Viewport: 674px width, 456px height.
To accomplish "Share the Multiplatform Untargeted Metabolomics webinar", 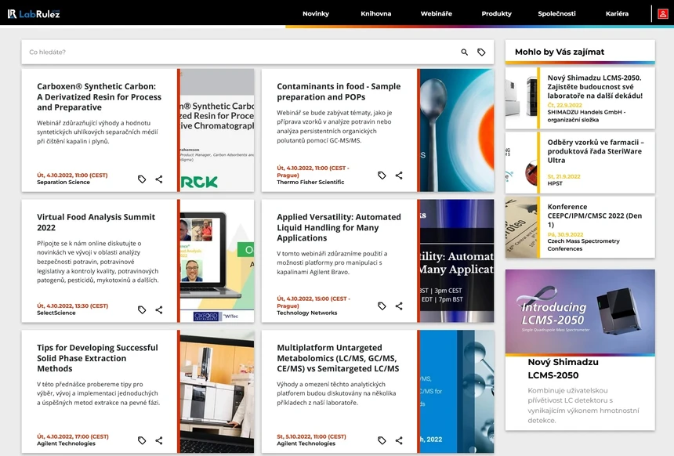I will 399,440.
